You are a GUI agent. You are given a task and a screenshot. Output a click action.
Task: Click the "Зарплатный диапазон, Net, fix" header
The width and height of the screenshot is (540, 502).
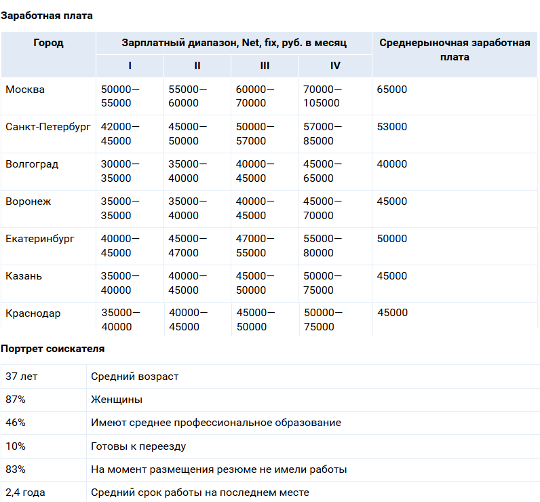234,43
